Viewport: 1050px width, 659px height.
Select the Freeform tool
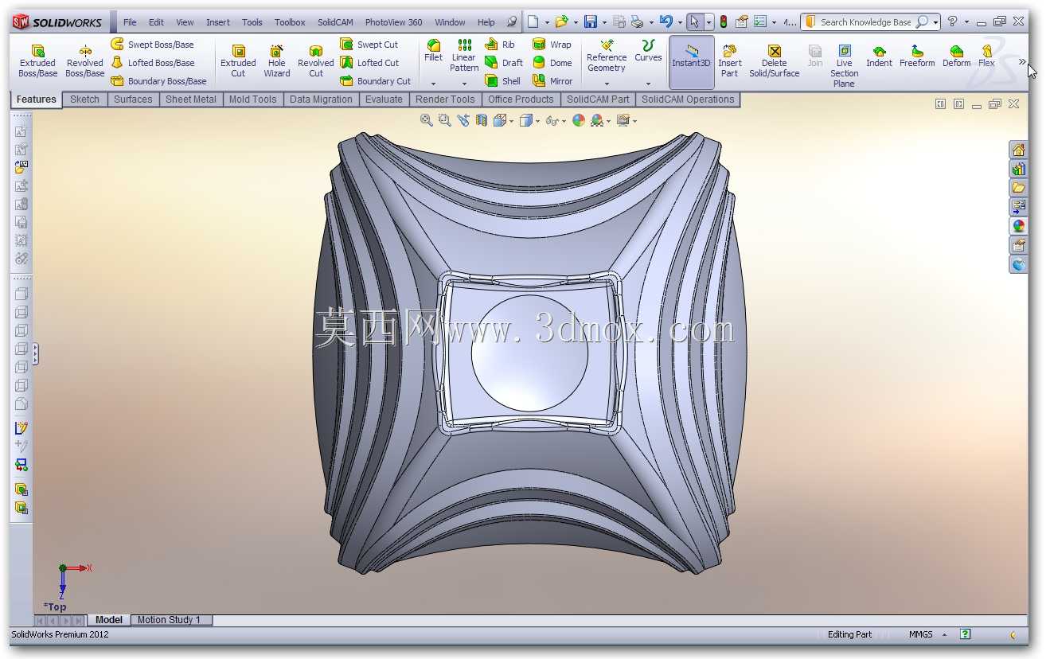tap(917, 56)
